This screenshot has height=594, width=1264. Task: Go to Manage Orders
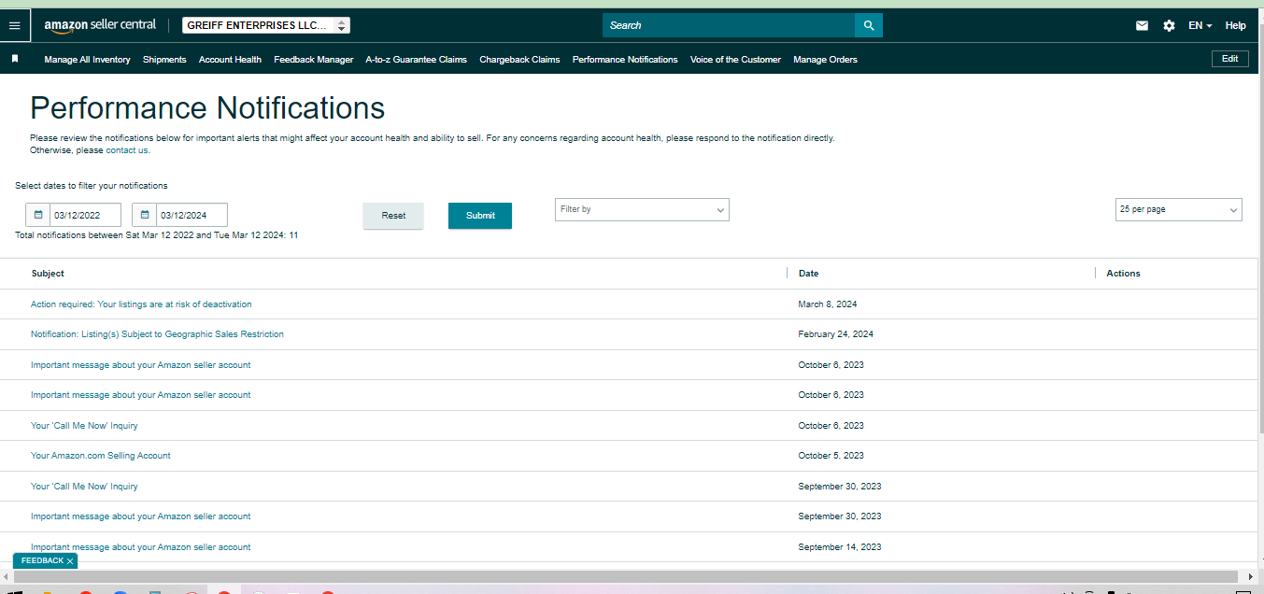point(825,59)
